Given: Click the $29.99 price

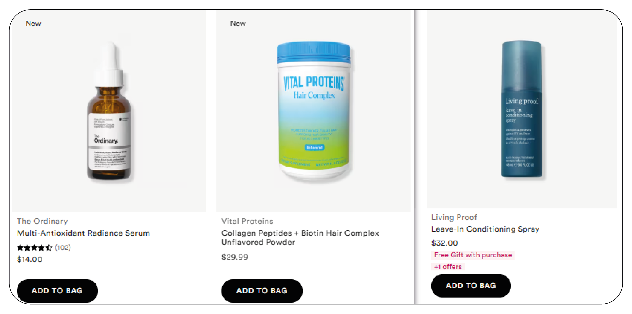Looking at the screenshot, I should [x=235, y=257].
